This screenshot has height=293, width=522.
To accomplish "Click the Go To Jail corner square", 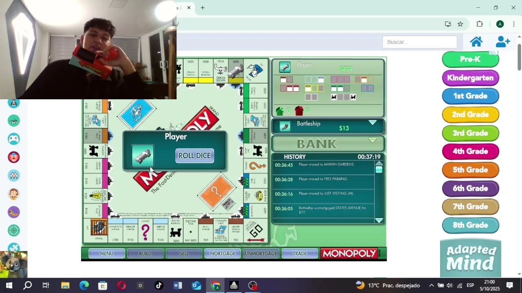I will click(x=256, y=71).
